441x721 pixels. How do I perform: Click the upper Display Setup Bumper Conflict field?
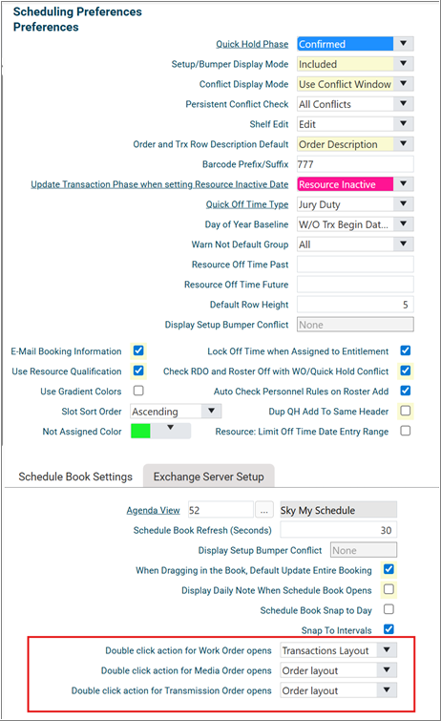click(355, 325)
